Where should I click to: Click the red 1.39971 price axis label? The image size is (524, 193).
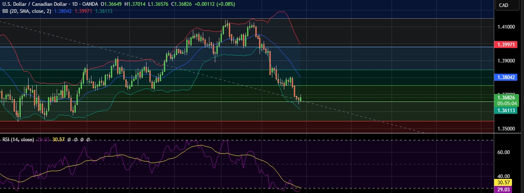[507, 44]
